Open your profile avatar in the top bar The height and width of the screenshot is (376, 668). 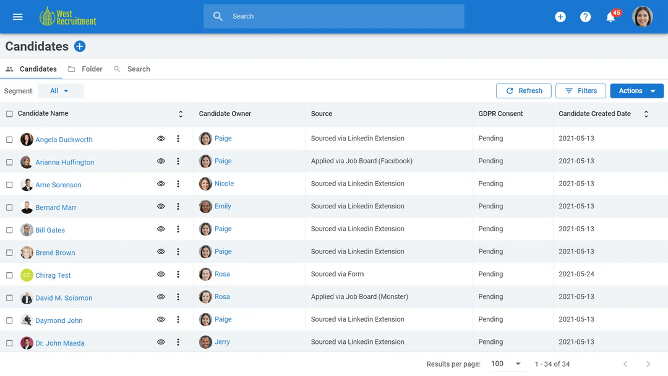(x=643, y=17)
